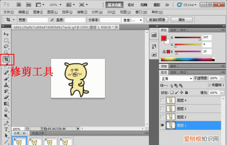Open the 像素/... resolution units dropdown
227x145 pixels.
click(x=133, y=20)
